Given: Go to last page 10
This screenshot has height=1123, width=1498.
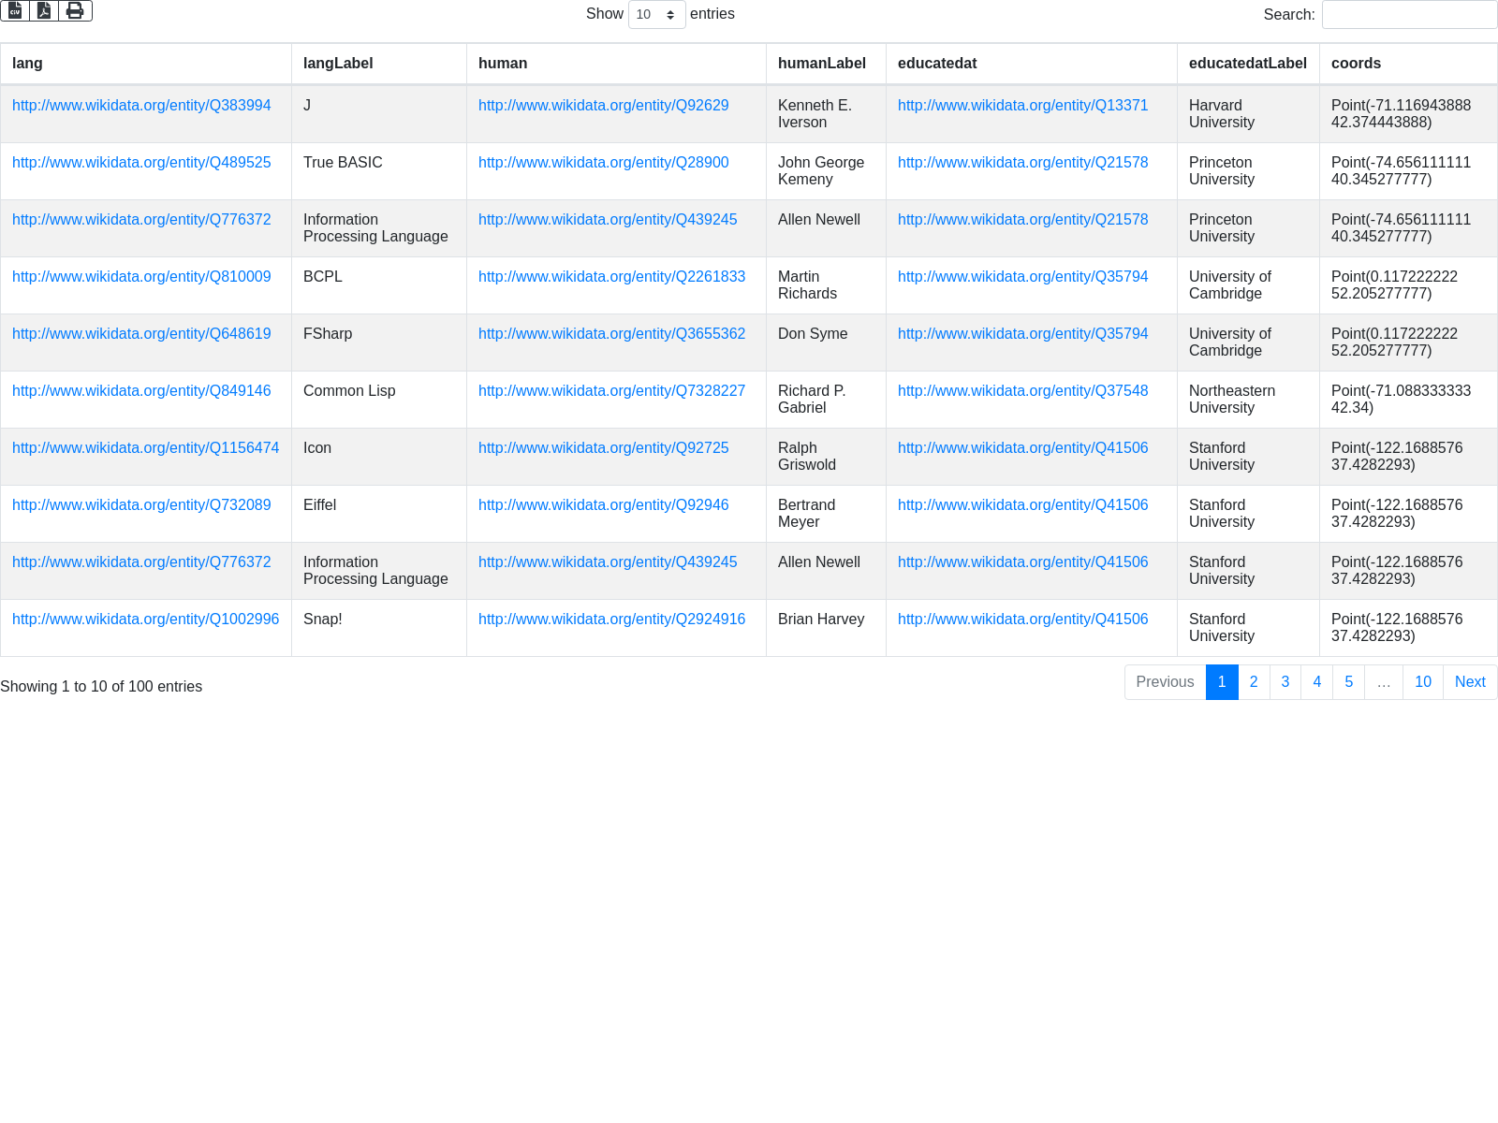Looking at the screenshot, I should (x=1422, y=682).
